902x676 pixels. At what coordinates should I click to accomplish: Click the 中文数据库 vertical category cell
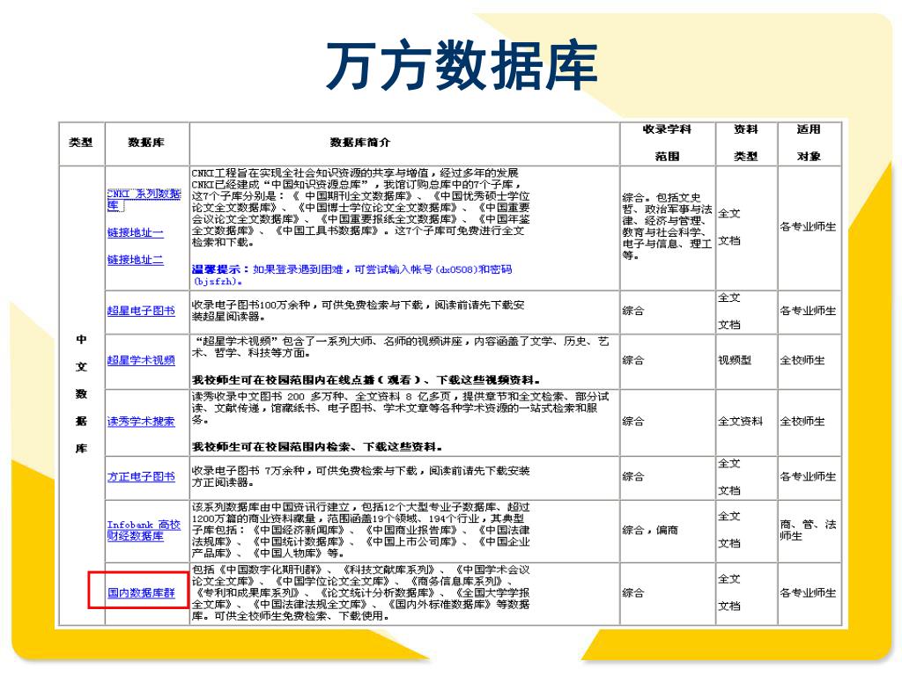(x=81, y=393)
